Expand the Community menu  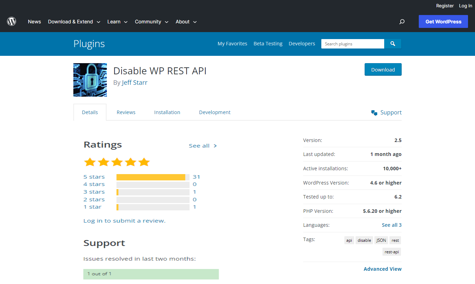[152, 22]
